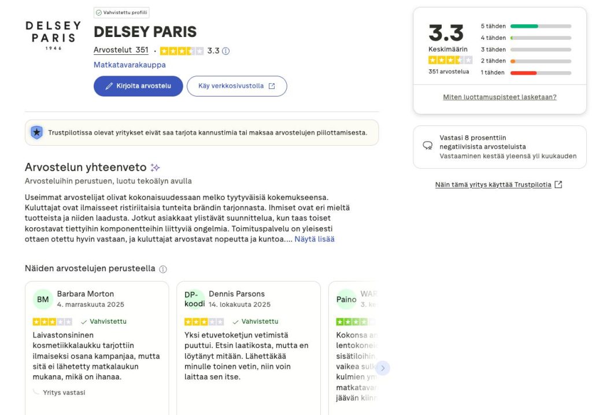Image resolution: width=592 pixels, height=415 pixels.
Task: Click the speech bubble icon near response statistics
Action: point(427,146)
